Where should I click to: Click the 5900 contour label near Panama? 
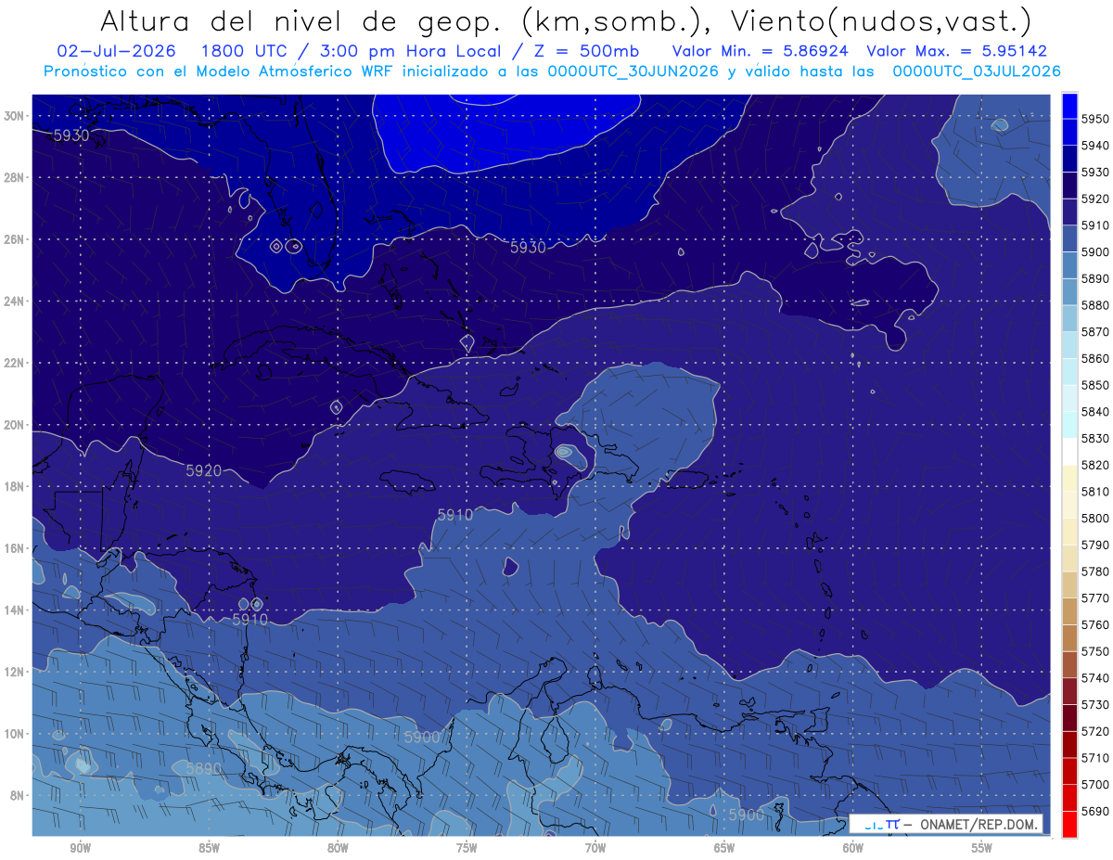pyautogui.click(x=423, y=737)
